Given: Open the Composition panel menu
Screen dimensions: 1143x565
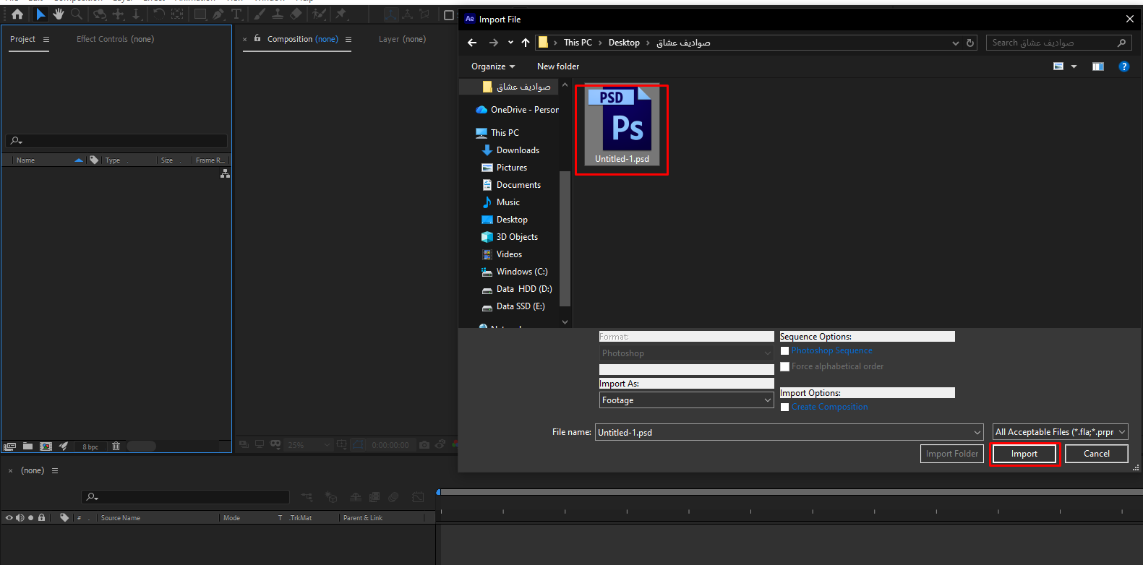Looking at the screenshot, I should click(x=348, y=39).
